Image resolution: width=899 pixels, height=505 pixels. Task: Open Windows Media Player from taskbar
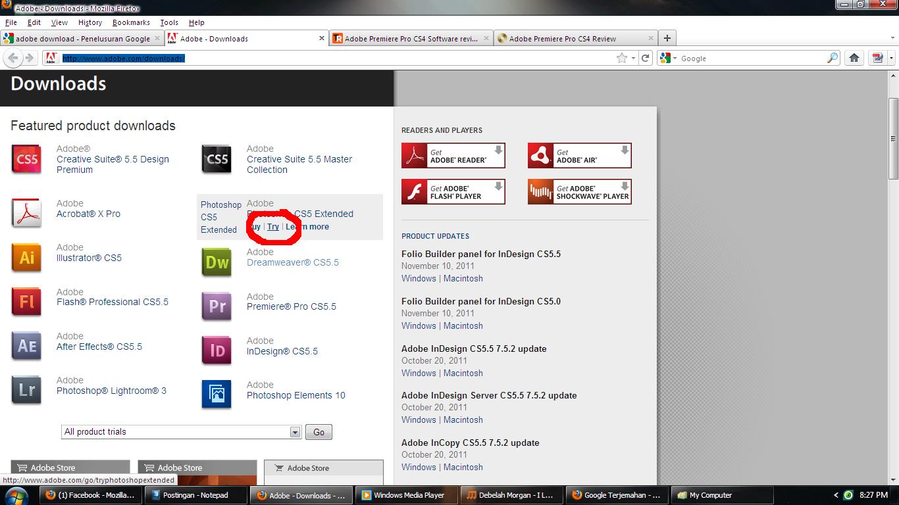(x=407, y=495)
